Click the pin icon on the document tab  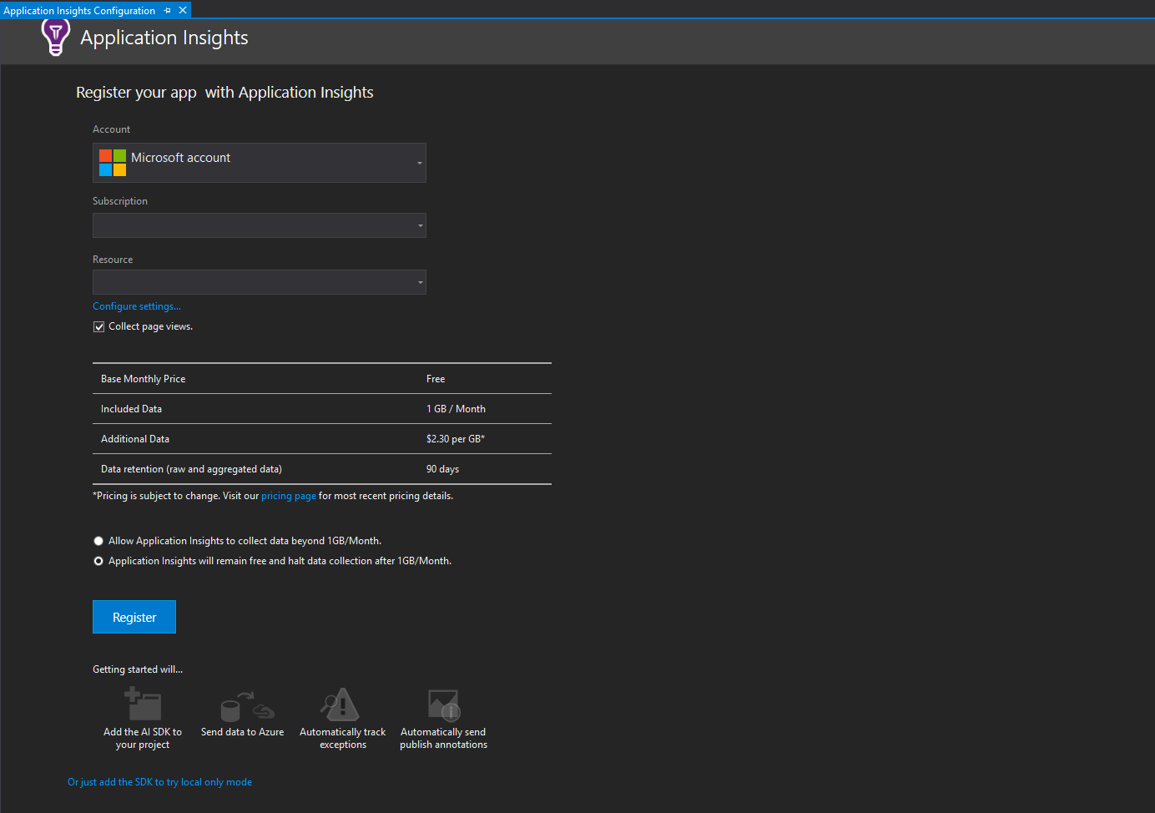[168, 11]
